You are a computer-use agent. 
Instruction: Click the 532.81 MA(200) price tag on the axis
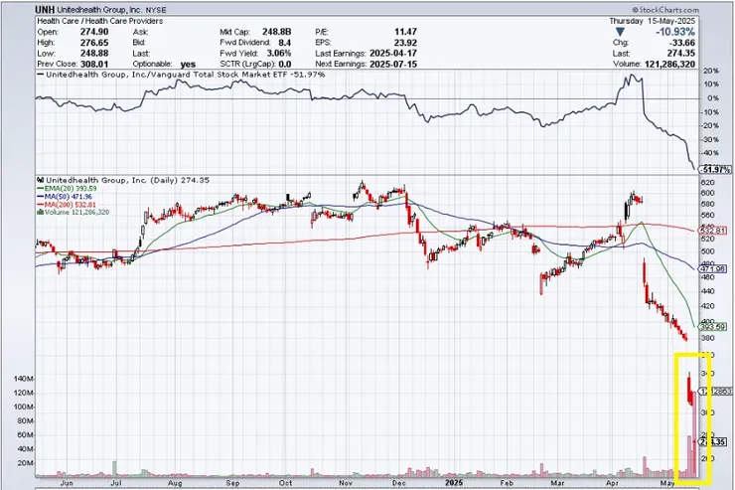coord(712,231)
